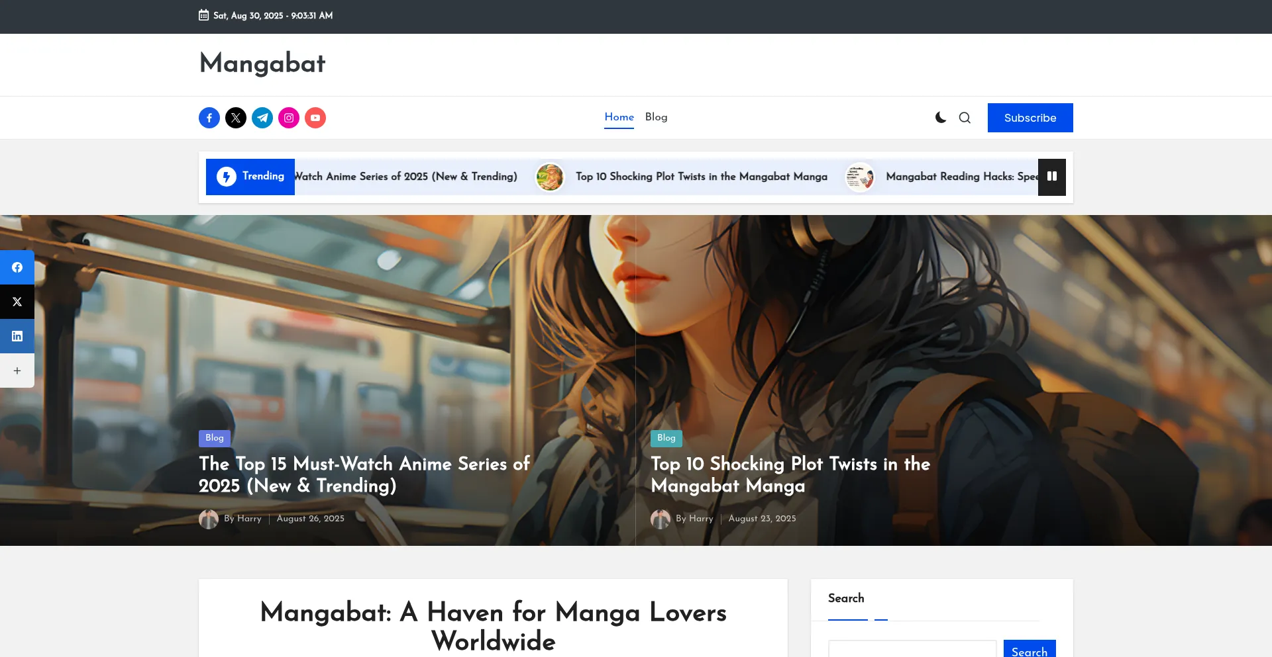Screen dimensions: 1272x657
Task: Open the X (Twitter) icon in header
Action: (x=236, y=118)
